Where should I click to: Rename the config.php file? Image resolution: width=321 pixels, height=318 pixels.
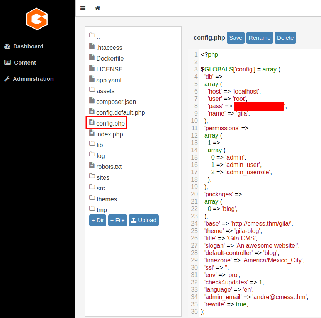click(260, 38)
